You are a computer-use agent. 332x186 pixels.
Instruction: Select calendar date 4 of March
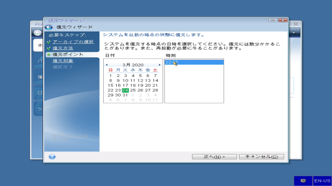pos(133,75)
